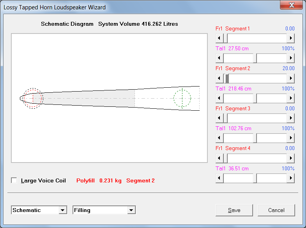Image resolution: width=306 pixels, height=228 pixels.
Task: Click the System Volume 416.262 Litres text
Action: point(138,24)
